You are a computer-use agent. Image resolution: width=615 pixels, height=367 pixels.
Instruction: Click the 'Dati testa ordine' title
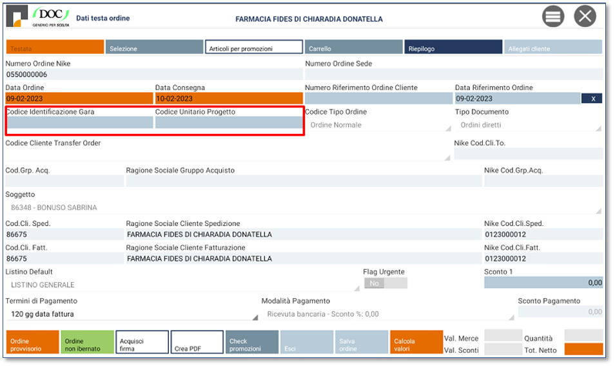tap(102, 18)
